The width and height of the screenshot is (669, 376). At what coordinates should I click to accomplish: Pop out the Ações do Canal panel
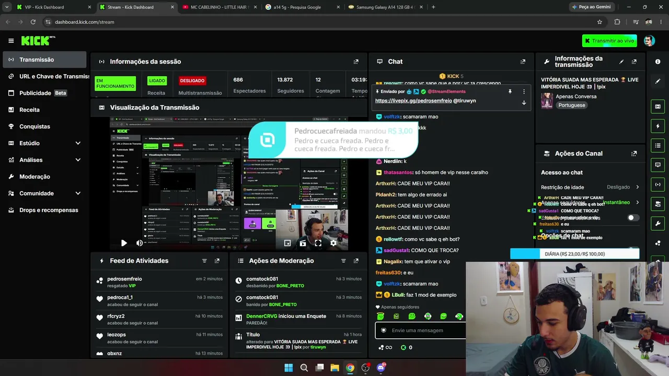pyautogui.click(x=634, y=154)
